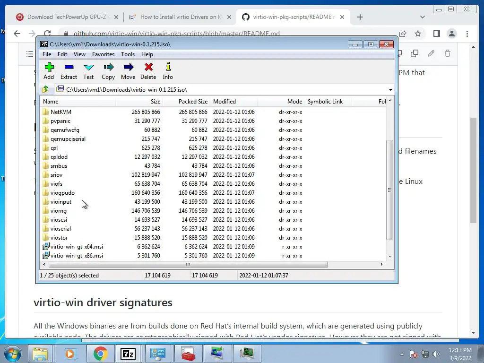Sort by the Packed Size column
Image resolution: width=484 pixels, height=363 pixels.
coord(186,102)
